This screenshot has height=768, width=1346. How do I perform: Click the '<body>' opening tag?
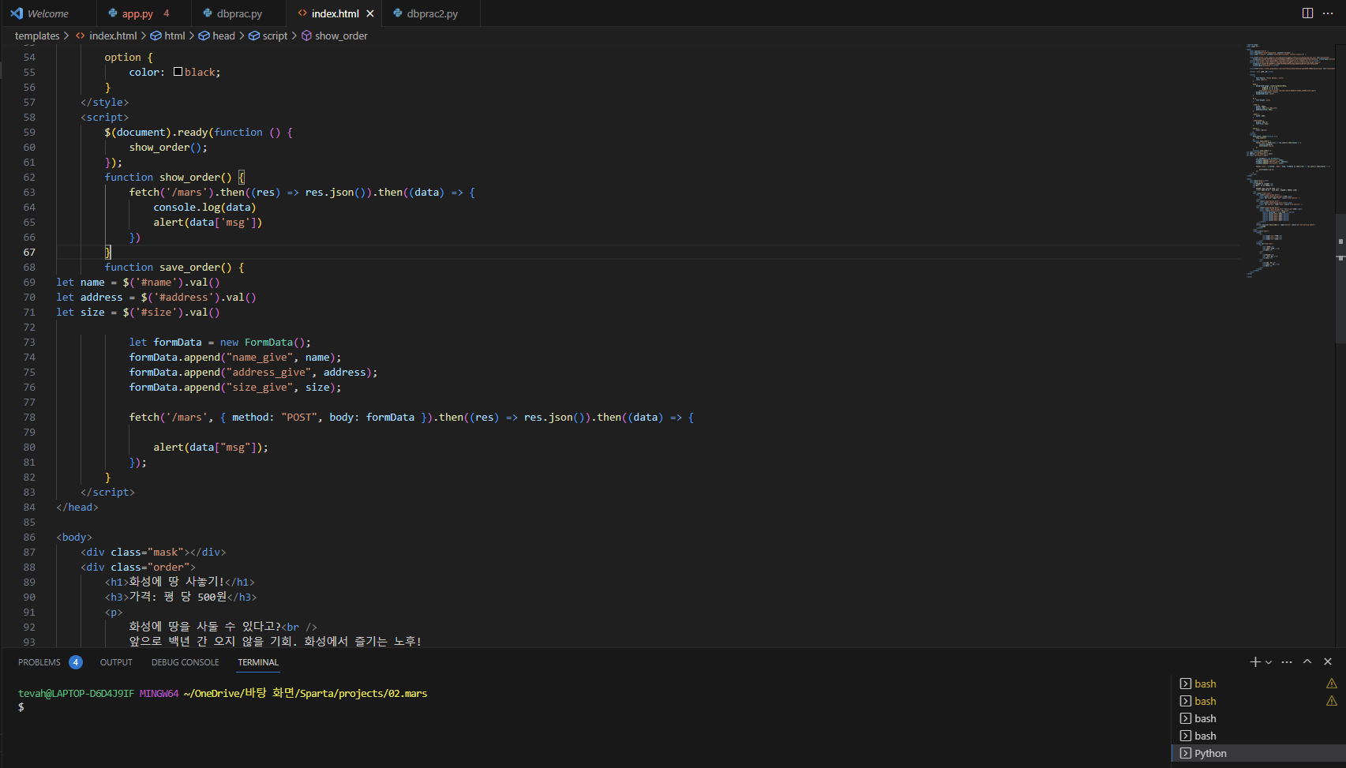pyautogui.click(x=74, y=537)
